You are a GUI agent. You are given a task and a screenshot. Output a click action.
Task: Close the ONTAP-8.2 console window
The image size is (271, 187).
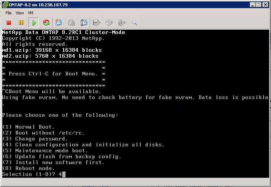point(265,5)
